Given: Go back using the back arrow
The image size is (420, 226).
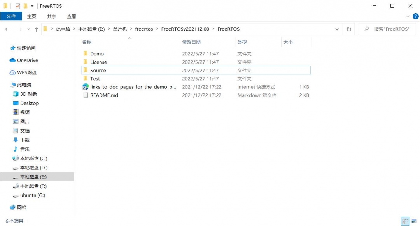Looking at the screenshot, I should (7, 29).
